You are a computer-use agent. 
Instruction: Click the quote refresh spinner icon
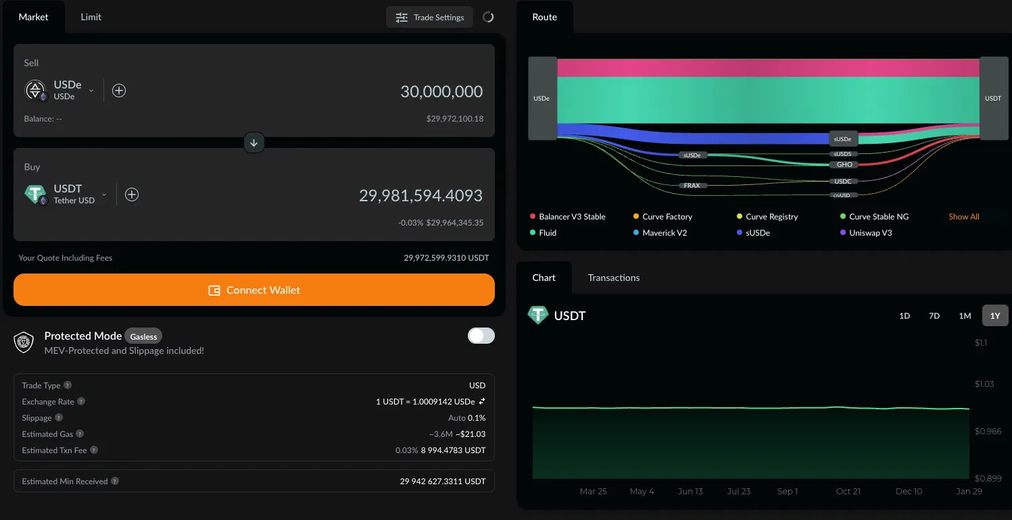[488, 17]
